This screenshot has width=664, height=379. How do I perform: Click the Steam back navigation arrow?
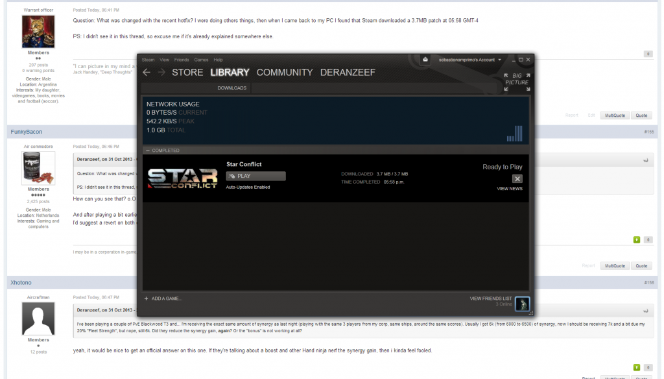tap(147, 73)
